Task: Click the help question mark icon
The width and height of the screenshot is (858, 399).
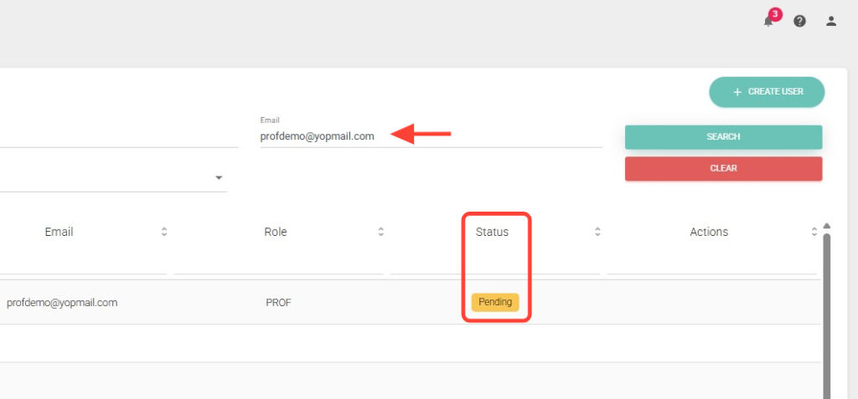Action: tap(799, 21)
